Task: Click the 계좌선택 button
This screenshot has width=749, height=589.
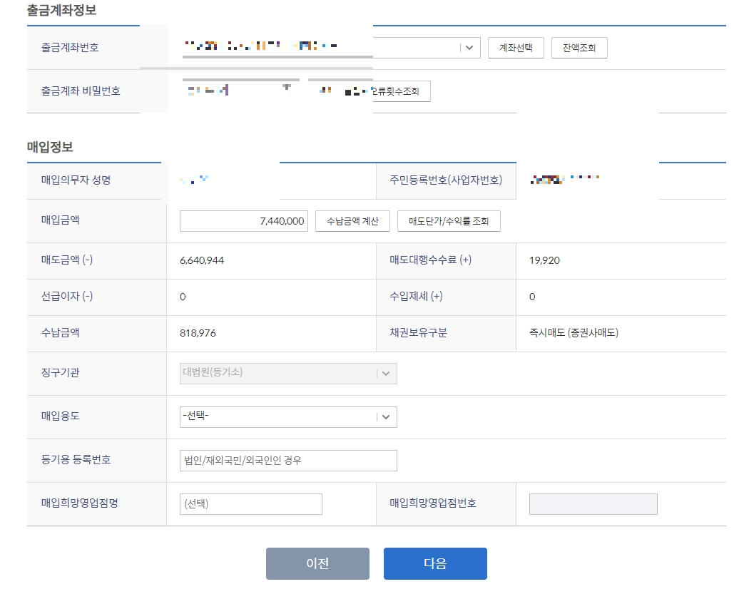Action: (516, 48)
